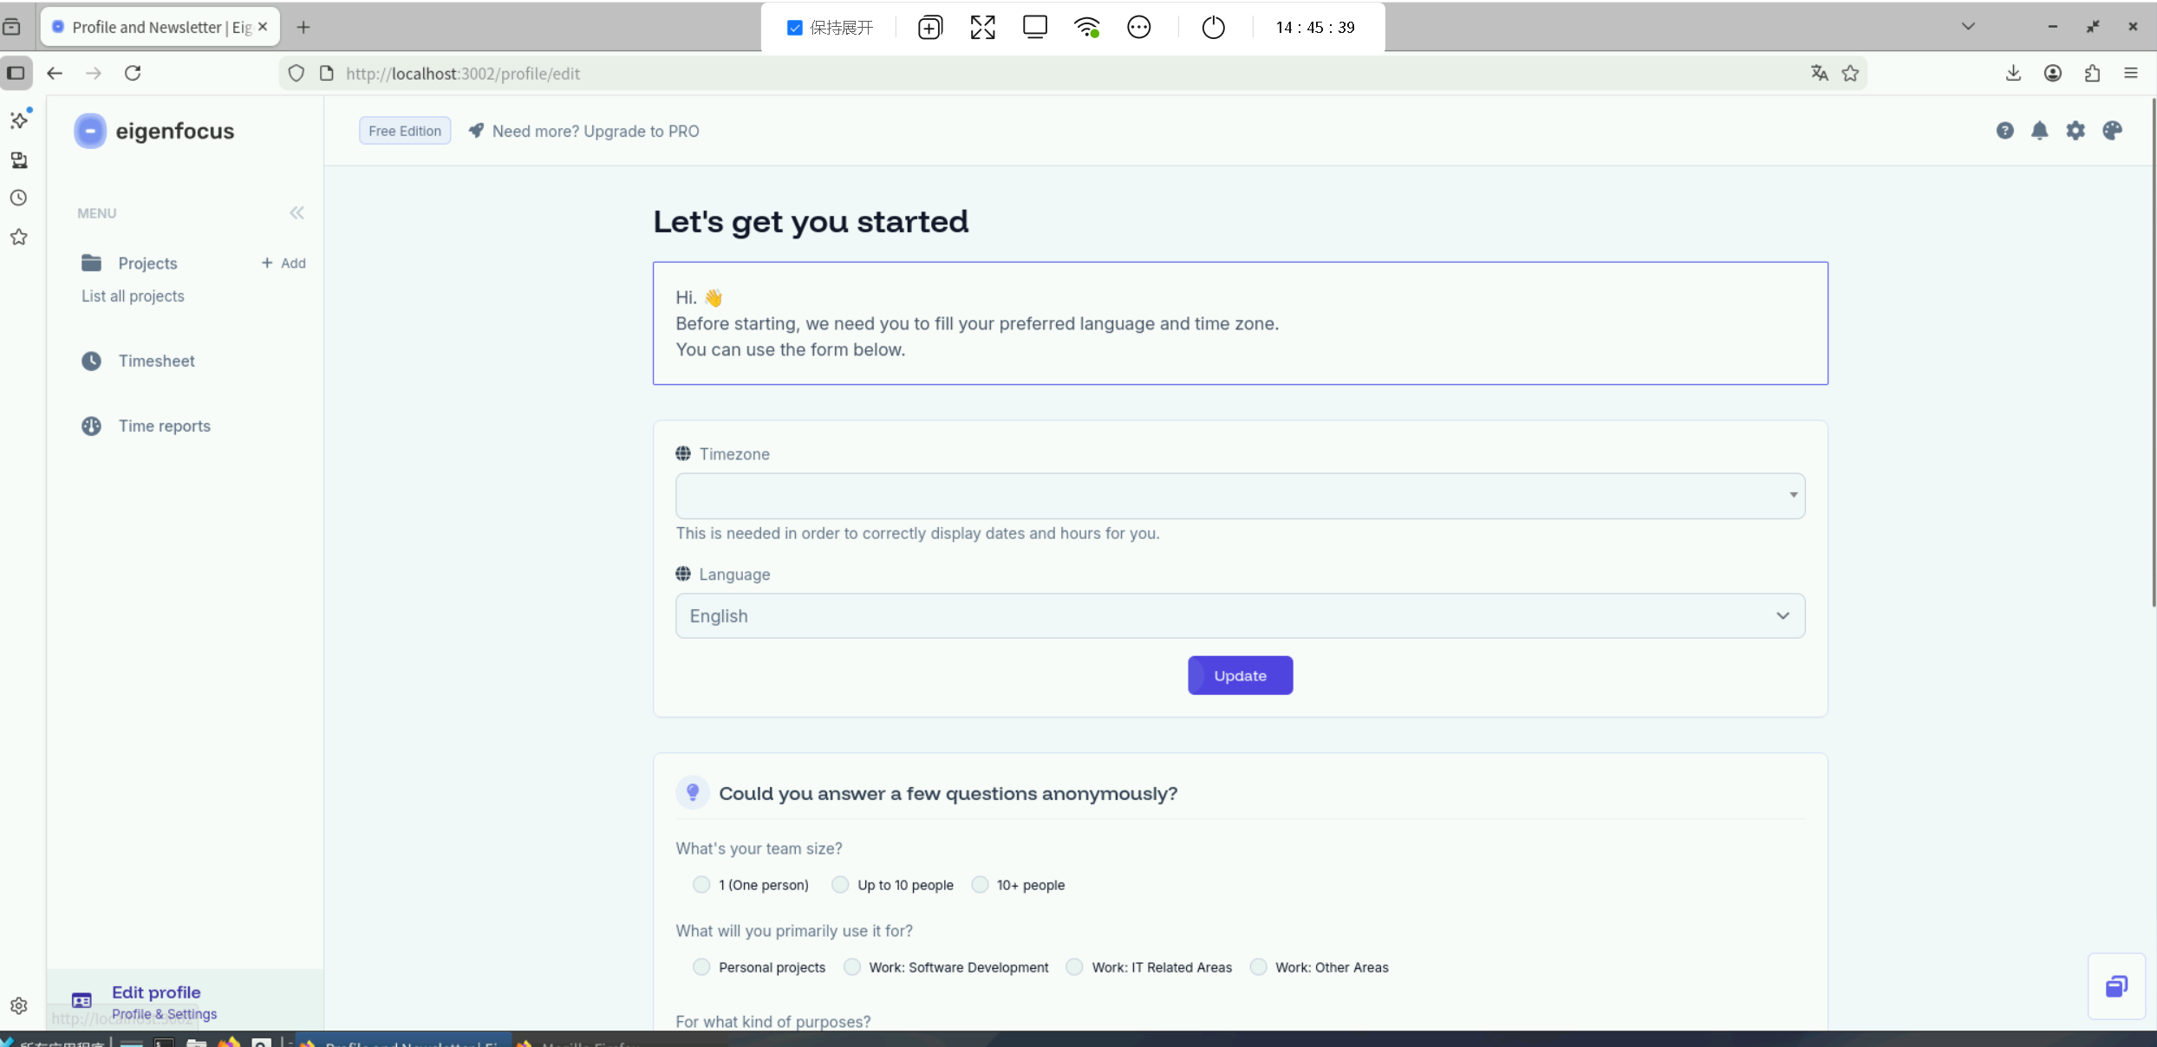Open the notifications bell icon

[2040, 131]
